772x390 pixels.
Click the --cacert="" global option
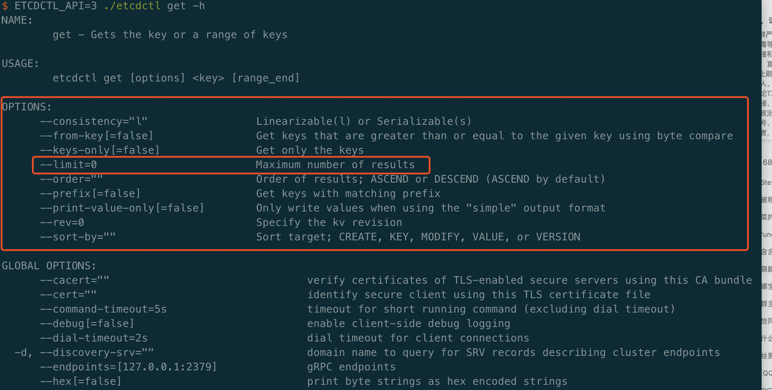(74, 280)
